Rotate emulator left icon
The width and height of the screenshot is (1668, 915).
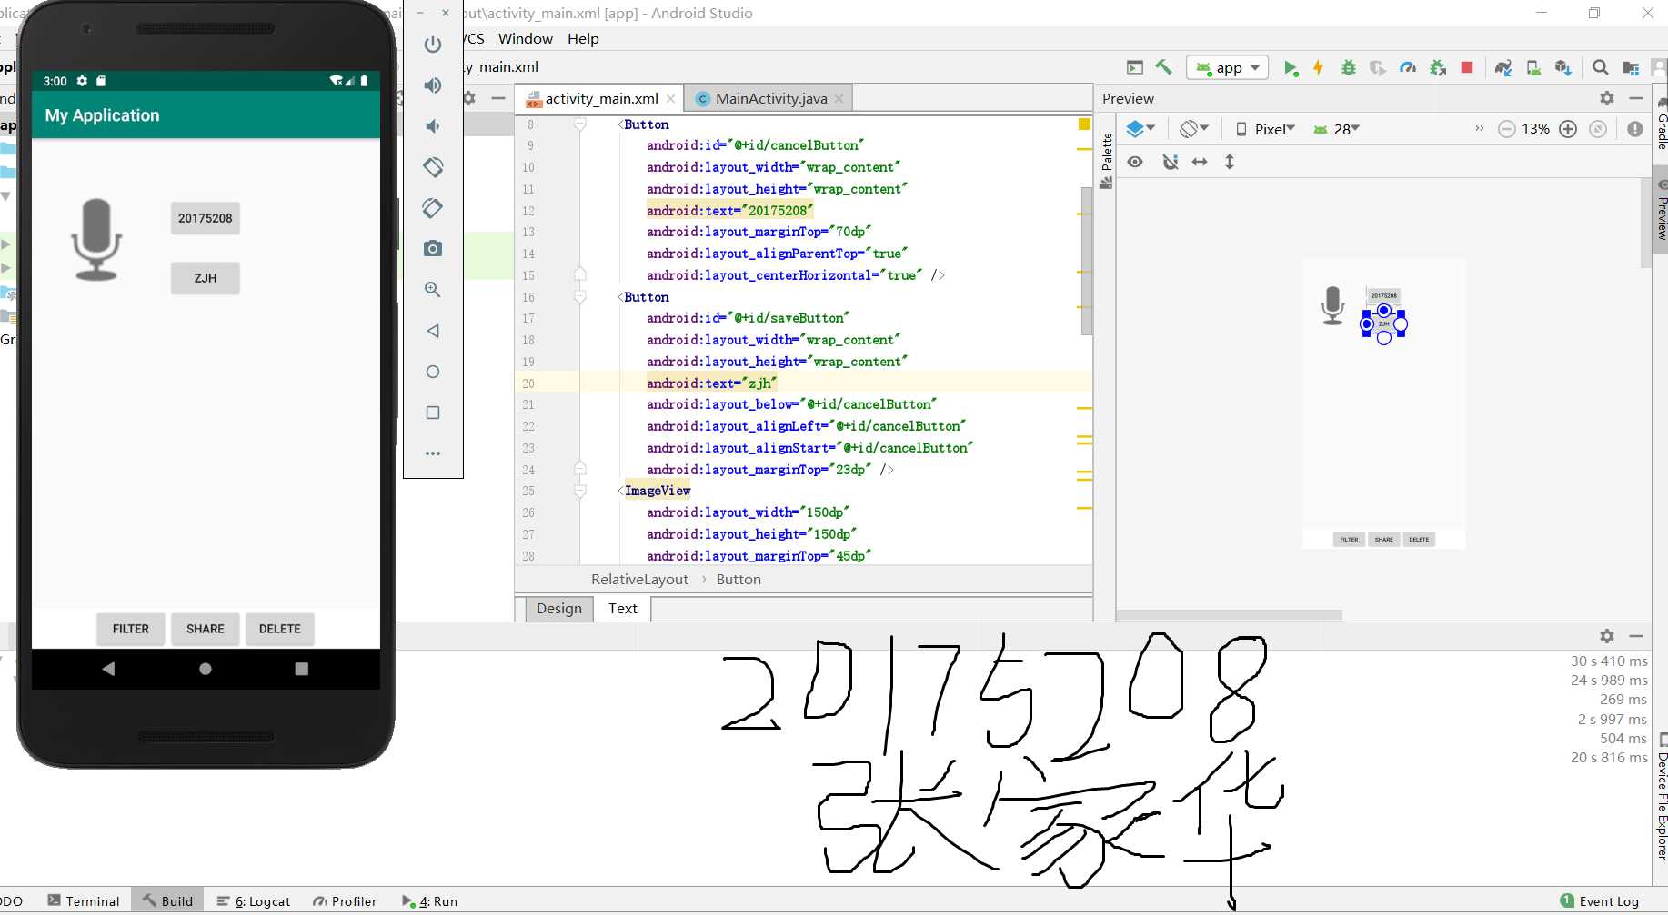433,167
